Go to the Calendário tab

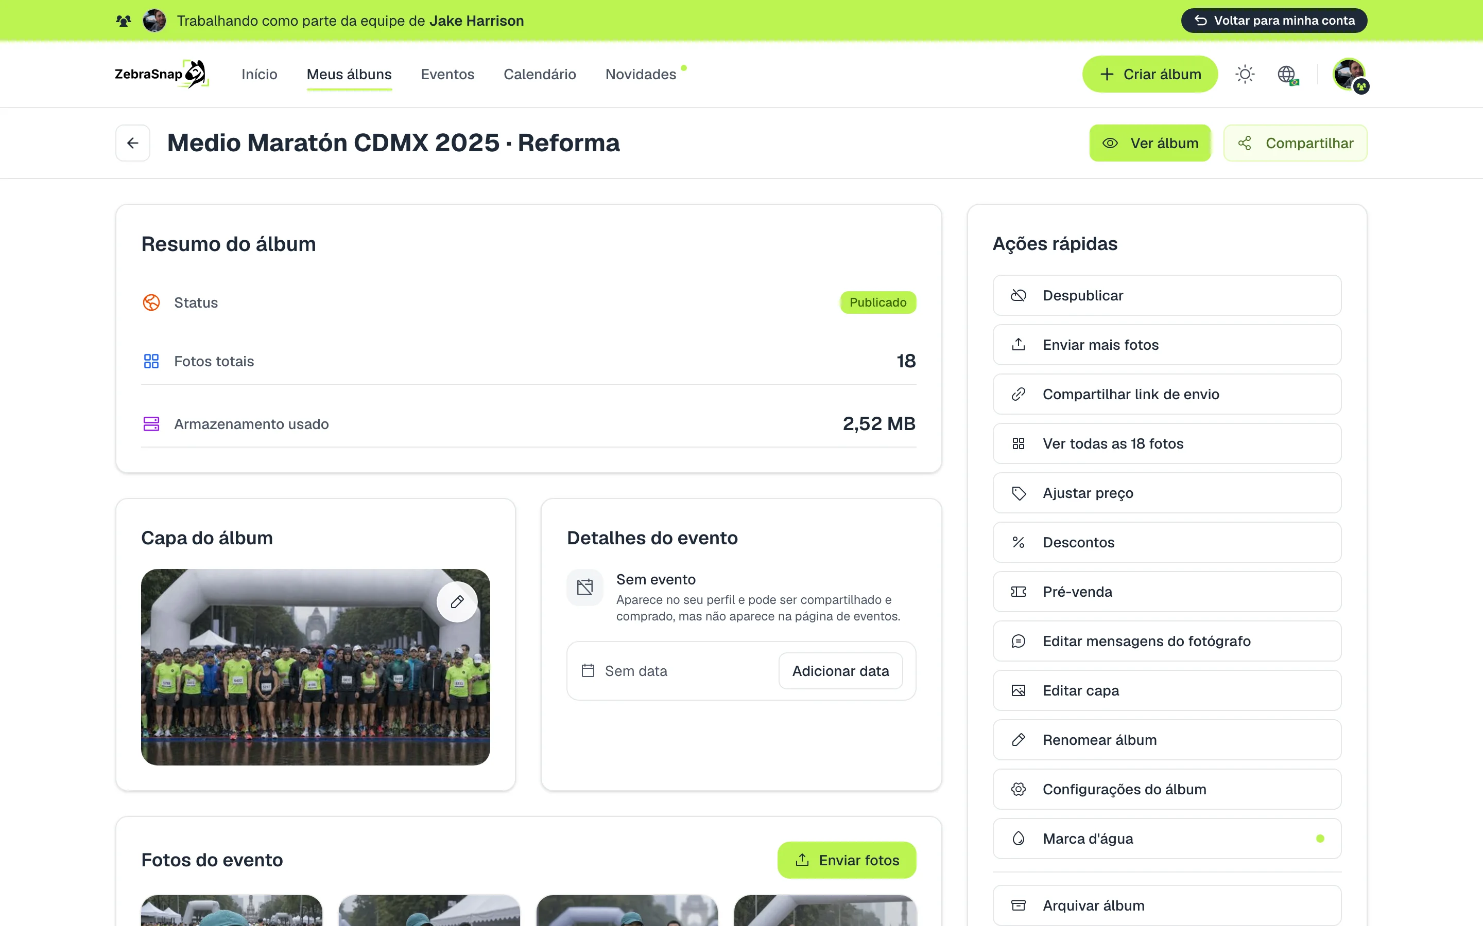point(539,74)
